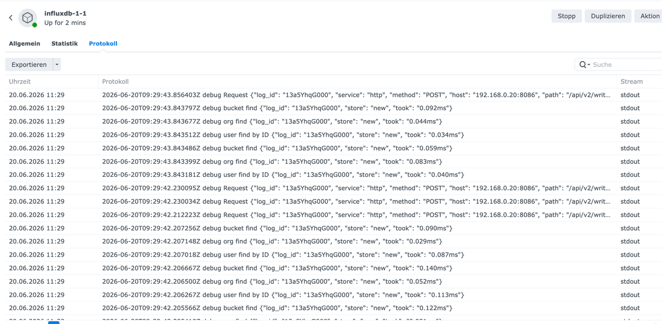Open the Aktion dropdown menu

click(x=649, y=16)
